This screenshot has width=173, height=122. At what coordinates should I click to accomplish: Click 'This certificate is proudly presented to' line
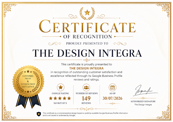point(86,64)
